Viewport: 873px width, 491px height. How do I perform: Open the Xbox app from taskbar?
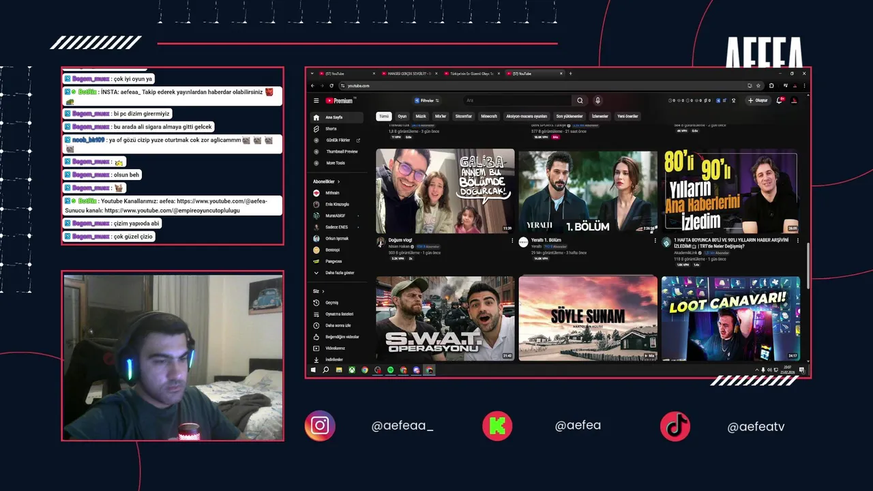pos(352,370)
